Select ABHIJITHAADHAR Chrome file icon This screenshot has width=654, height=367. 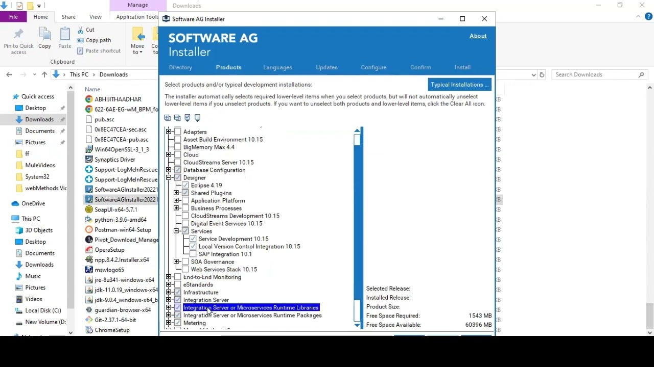(89, 99)
